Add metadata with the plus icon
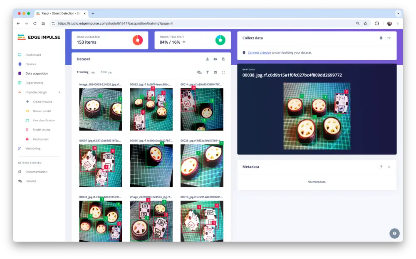 [389, 167]
